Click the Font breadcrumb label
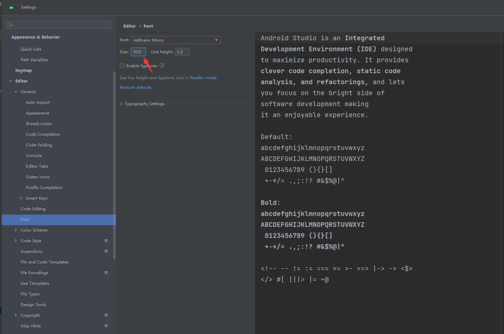This screenshot has height=334, width=504. [148, 26]
